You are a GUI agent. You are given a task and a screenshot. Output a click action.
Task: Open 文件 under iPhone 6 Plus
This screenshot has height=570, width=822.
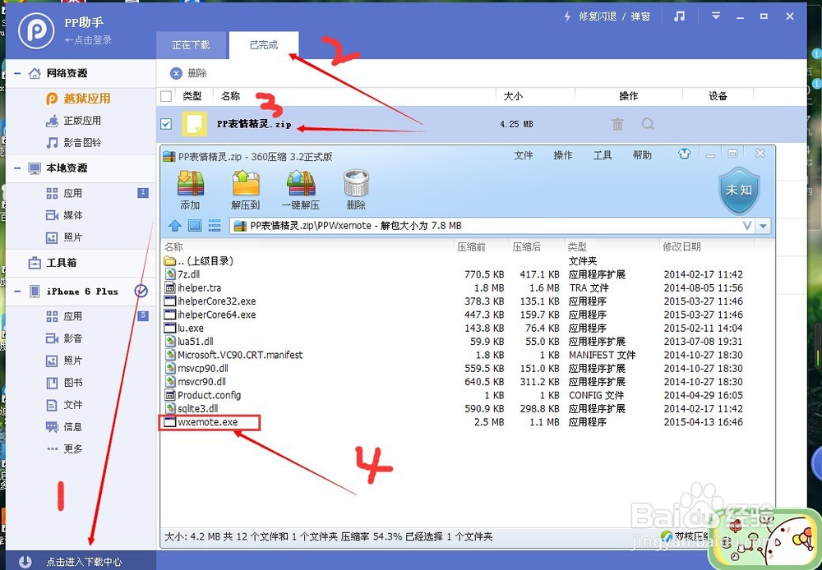click(64, 404)
